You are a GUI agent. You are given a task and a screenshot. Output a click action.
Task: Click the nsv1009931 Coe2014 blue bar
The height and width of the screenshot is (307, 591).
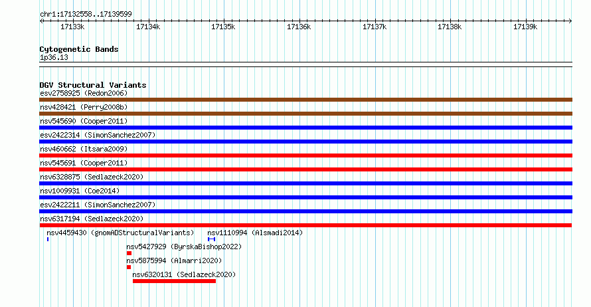(305, 197)
